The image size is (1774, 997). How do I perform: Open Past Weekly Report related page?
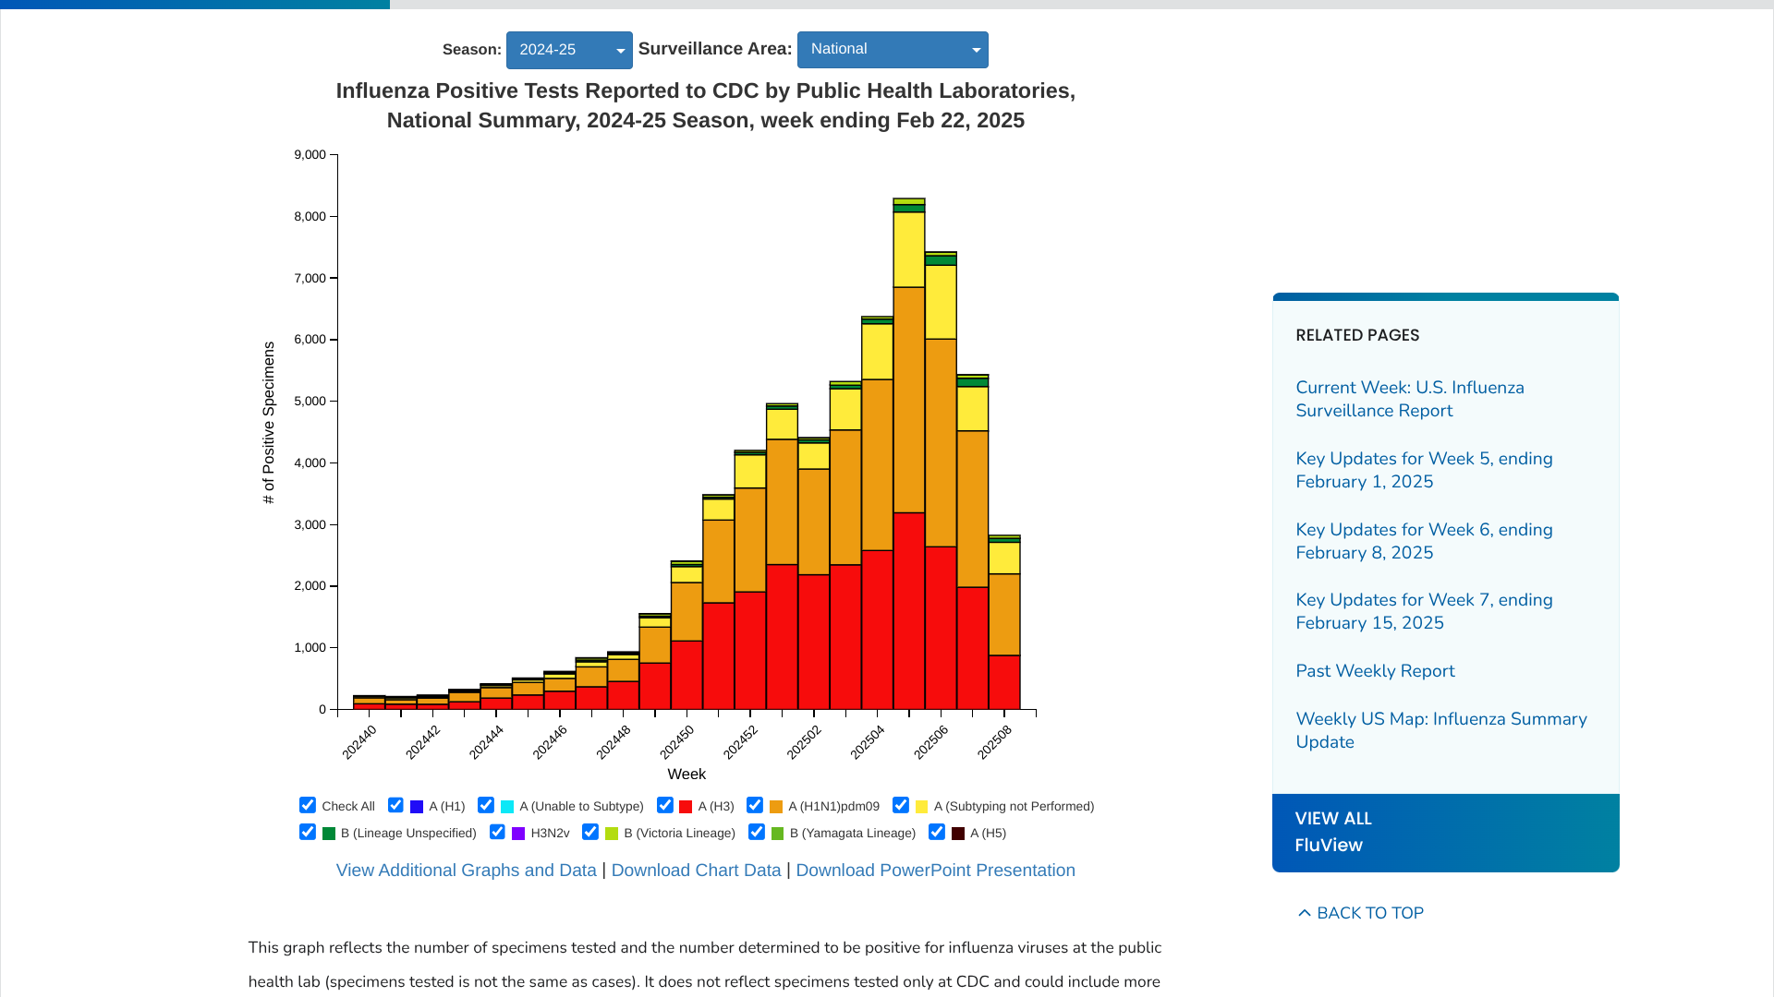pyautogui.click(x=1375, y=671)
